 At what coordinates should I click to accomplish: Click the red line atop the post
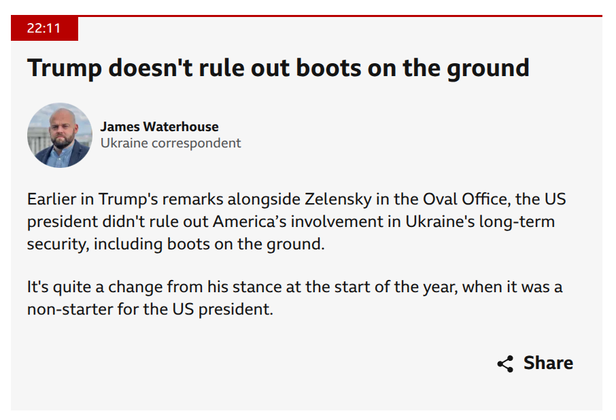coord(307,16)
